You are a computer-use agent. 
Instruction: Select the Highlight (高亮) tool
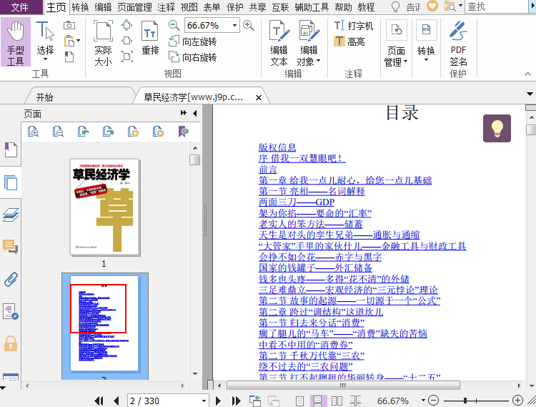349,41
